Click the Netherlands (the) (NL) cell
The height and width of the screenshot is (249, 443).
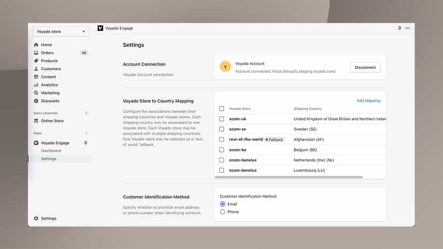click(314, 160)
